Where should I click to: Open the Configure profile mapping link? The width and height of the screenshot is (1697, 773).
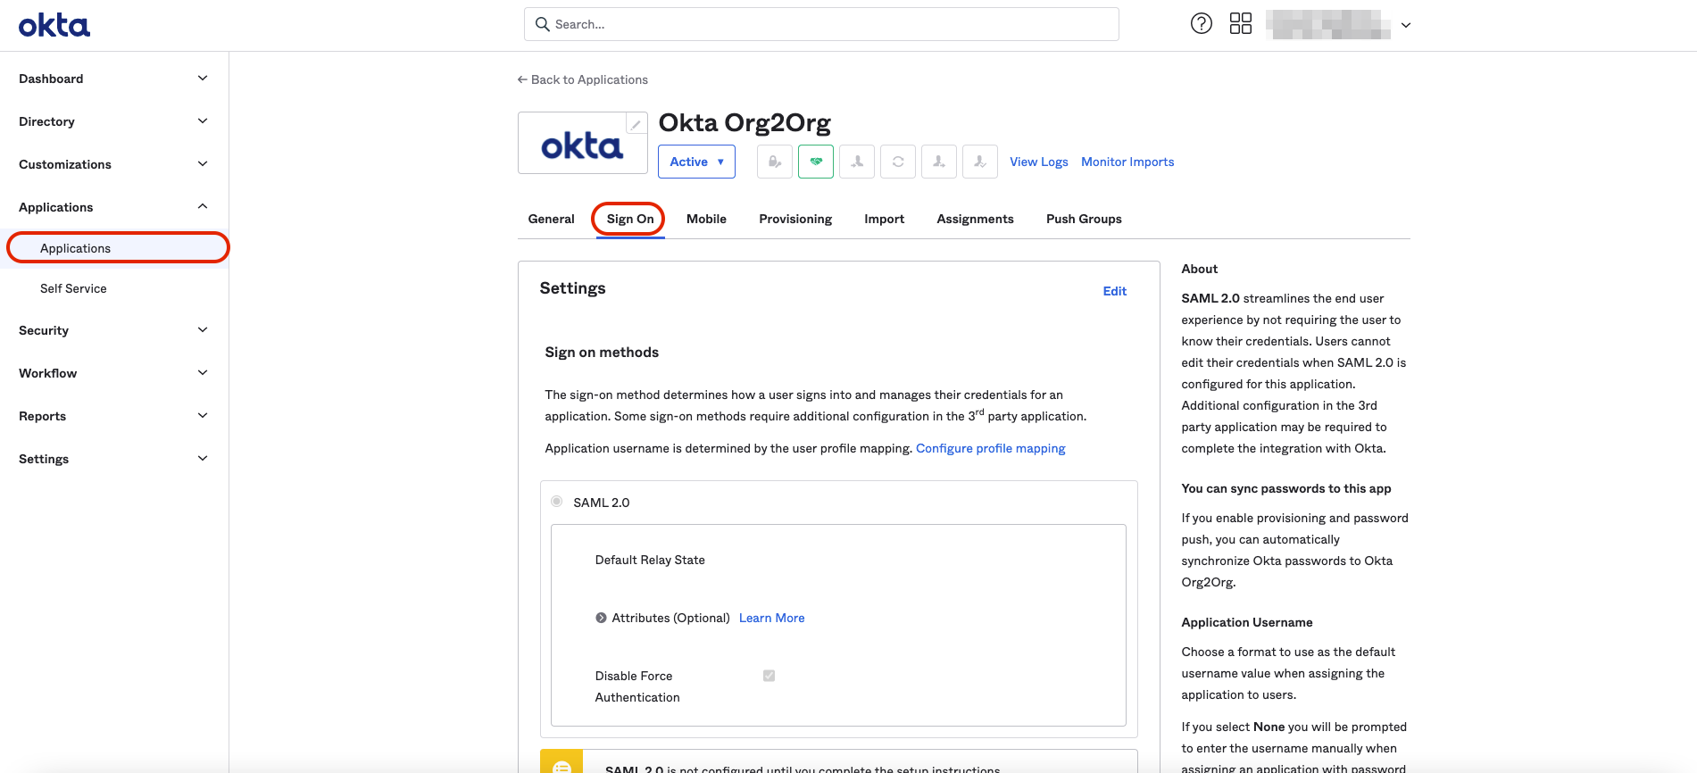coord(990,448)
